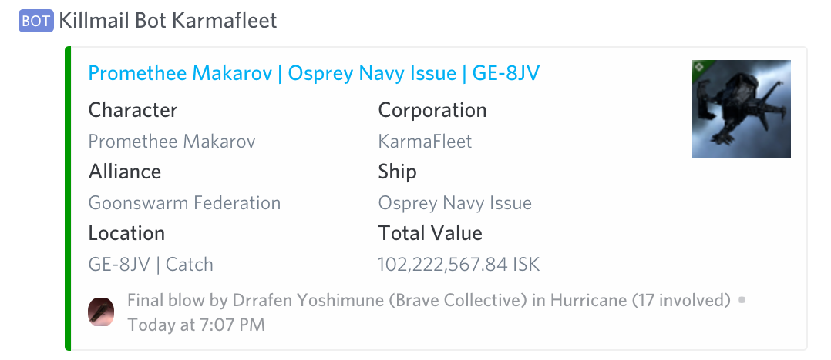Screen dimensions: 831x360
Task: Click the small dot separator after involved count
Action: (742, 300)
